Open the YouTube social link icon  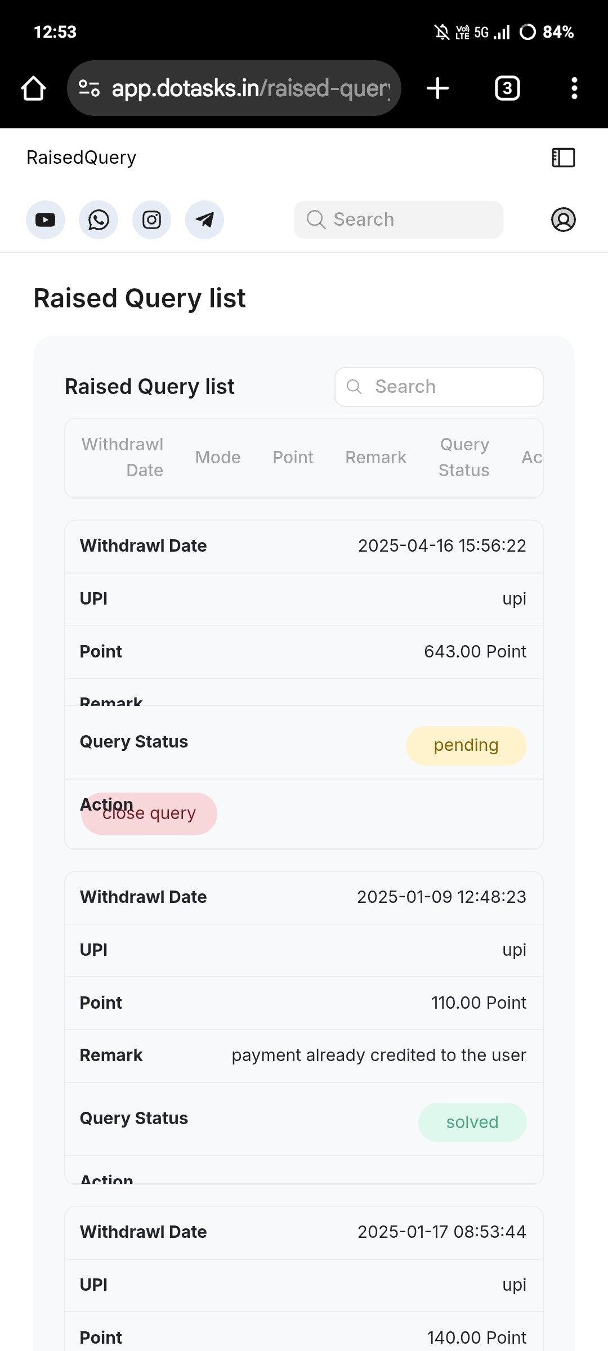pyautogui.click(x=46, y=220)
